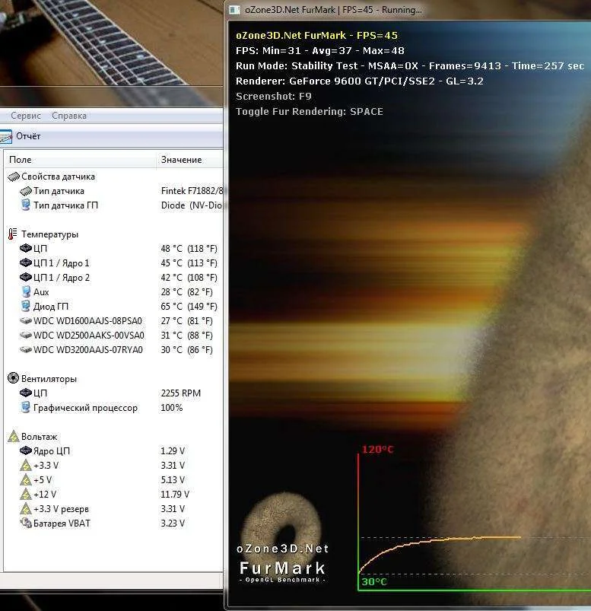Click the 3.23 V battery value

click(x=173, y=523)
